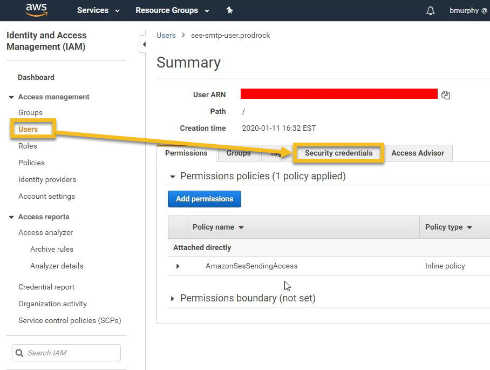Open Groups in the sidebar
Screen dimensions: 490x370
(x=30, y=112)
